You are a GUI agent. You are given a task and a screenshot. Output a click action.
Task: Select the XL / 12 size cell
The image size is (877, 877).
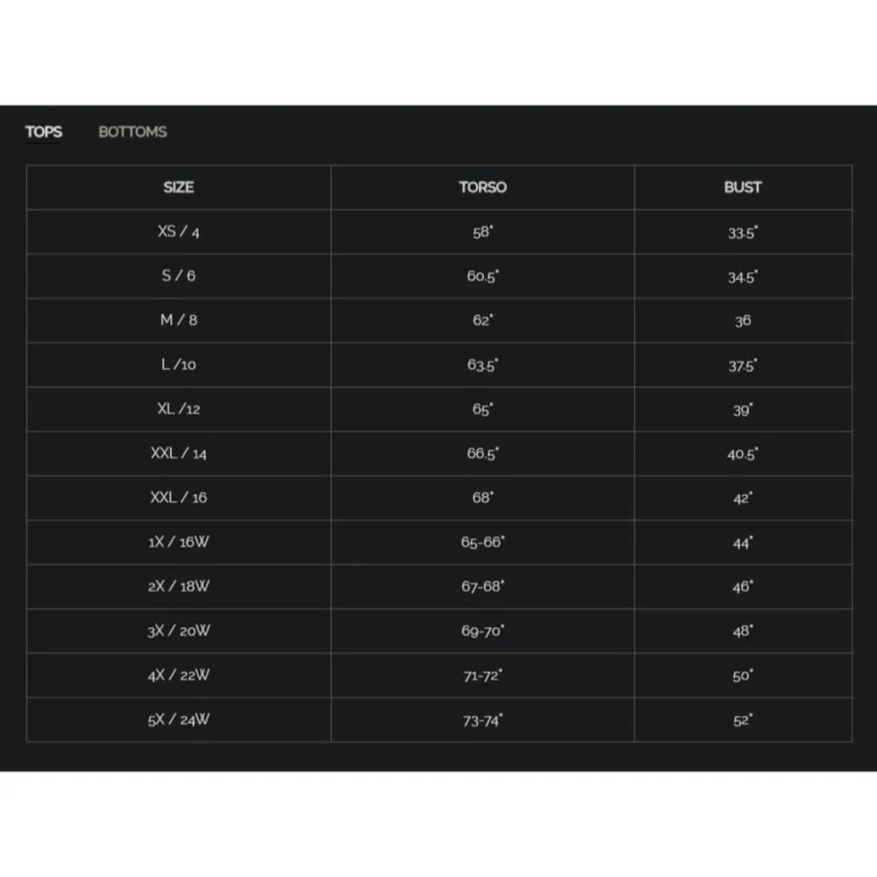tap(178, 409)
